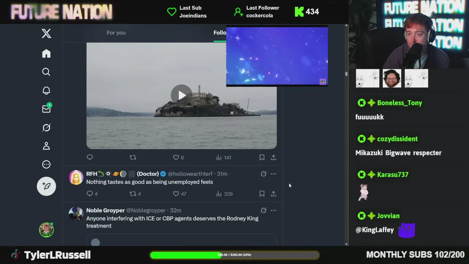The height and width of the screenshot is (264, 469).
Task: Click Grok icon on Noble Groyper post
Action: (263, 210)
